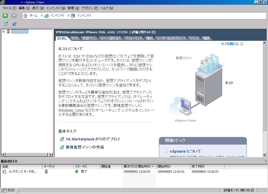
Task: Click the target host icon in task row
Action: coord(46,172)
